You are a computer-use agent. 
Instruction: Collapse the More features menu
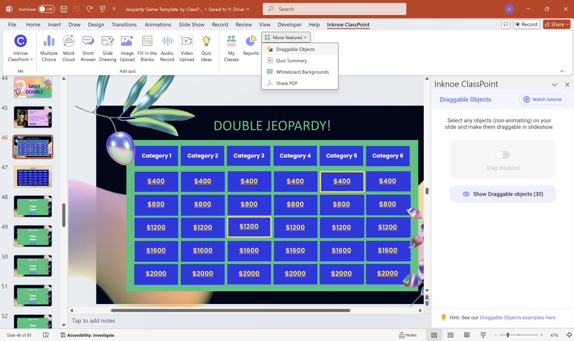(286, 37)
